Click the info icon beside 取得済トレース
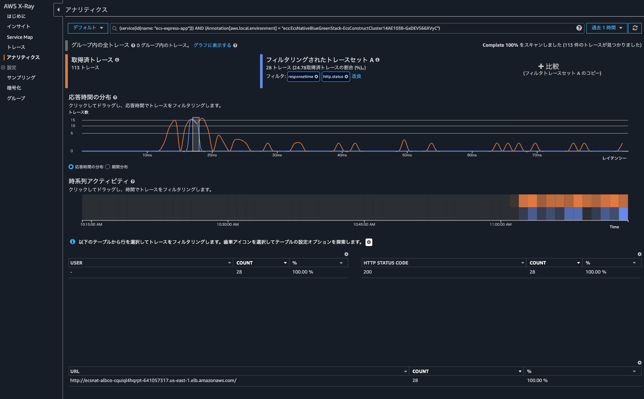This screenshot has height=399, width=644. pos(117,60)
